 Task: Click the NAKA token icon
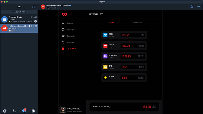point(105,46)
